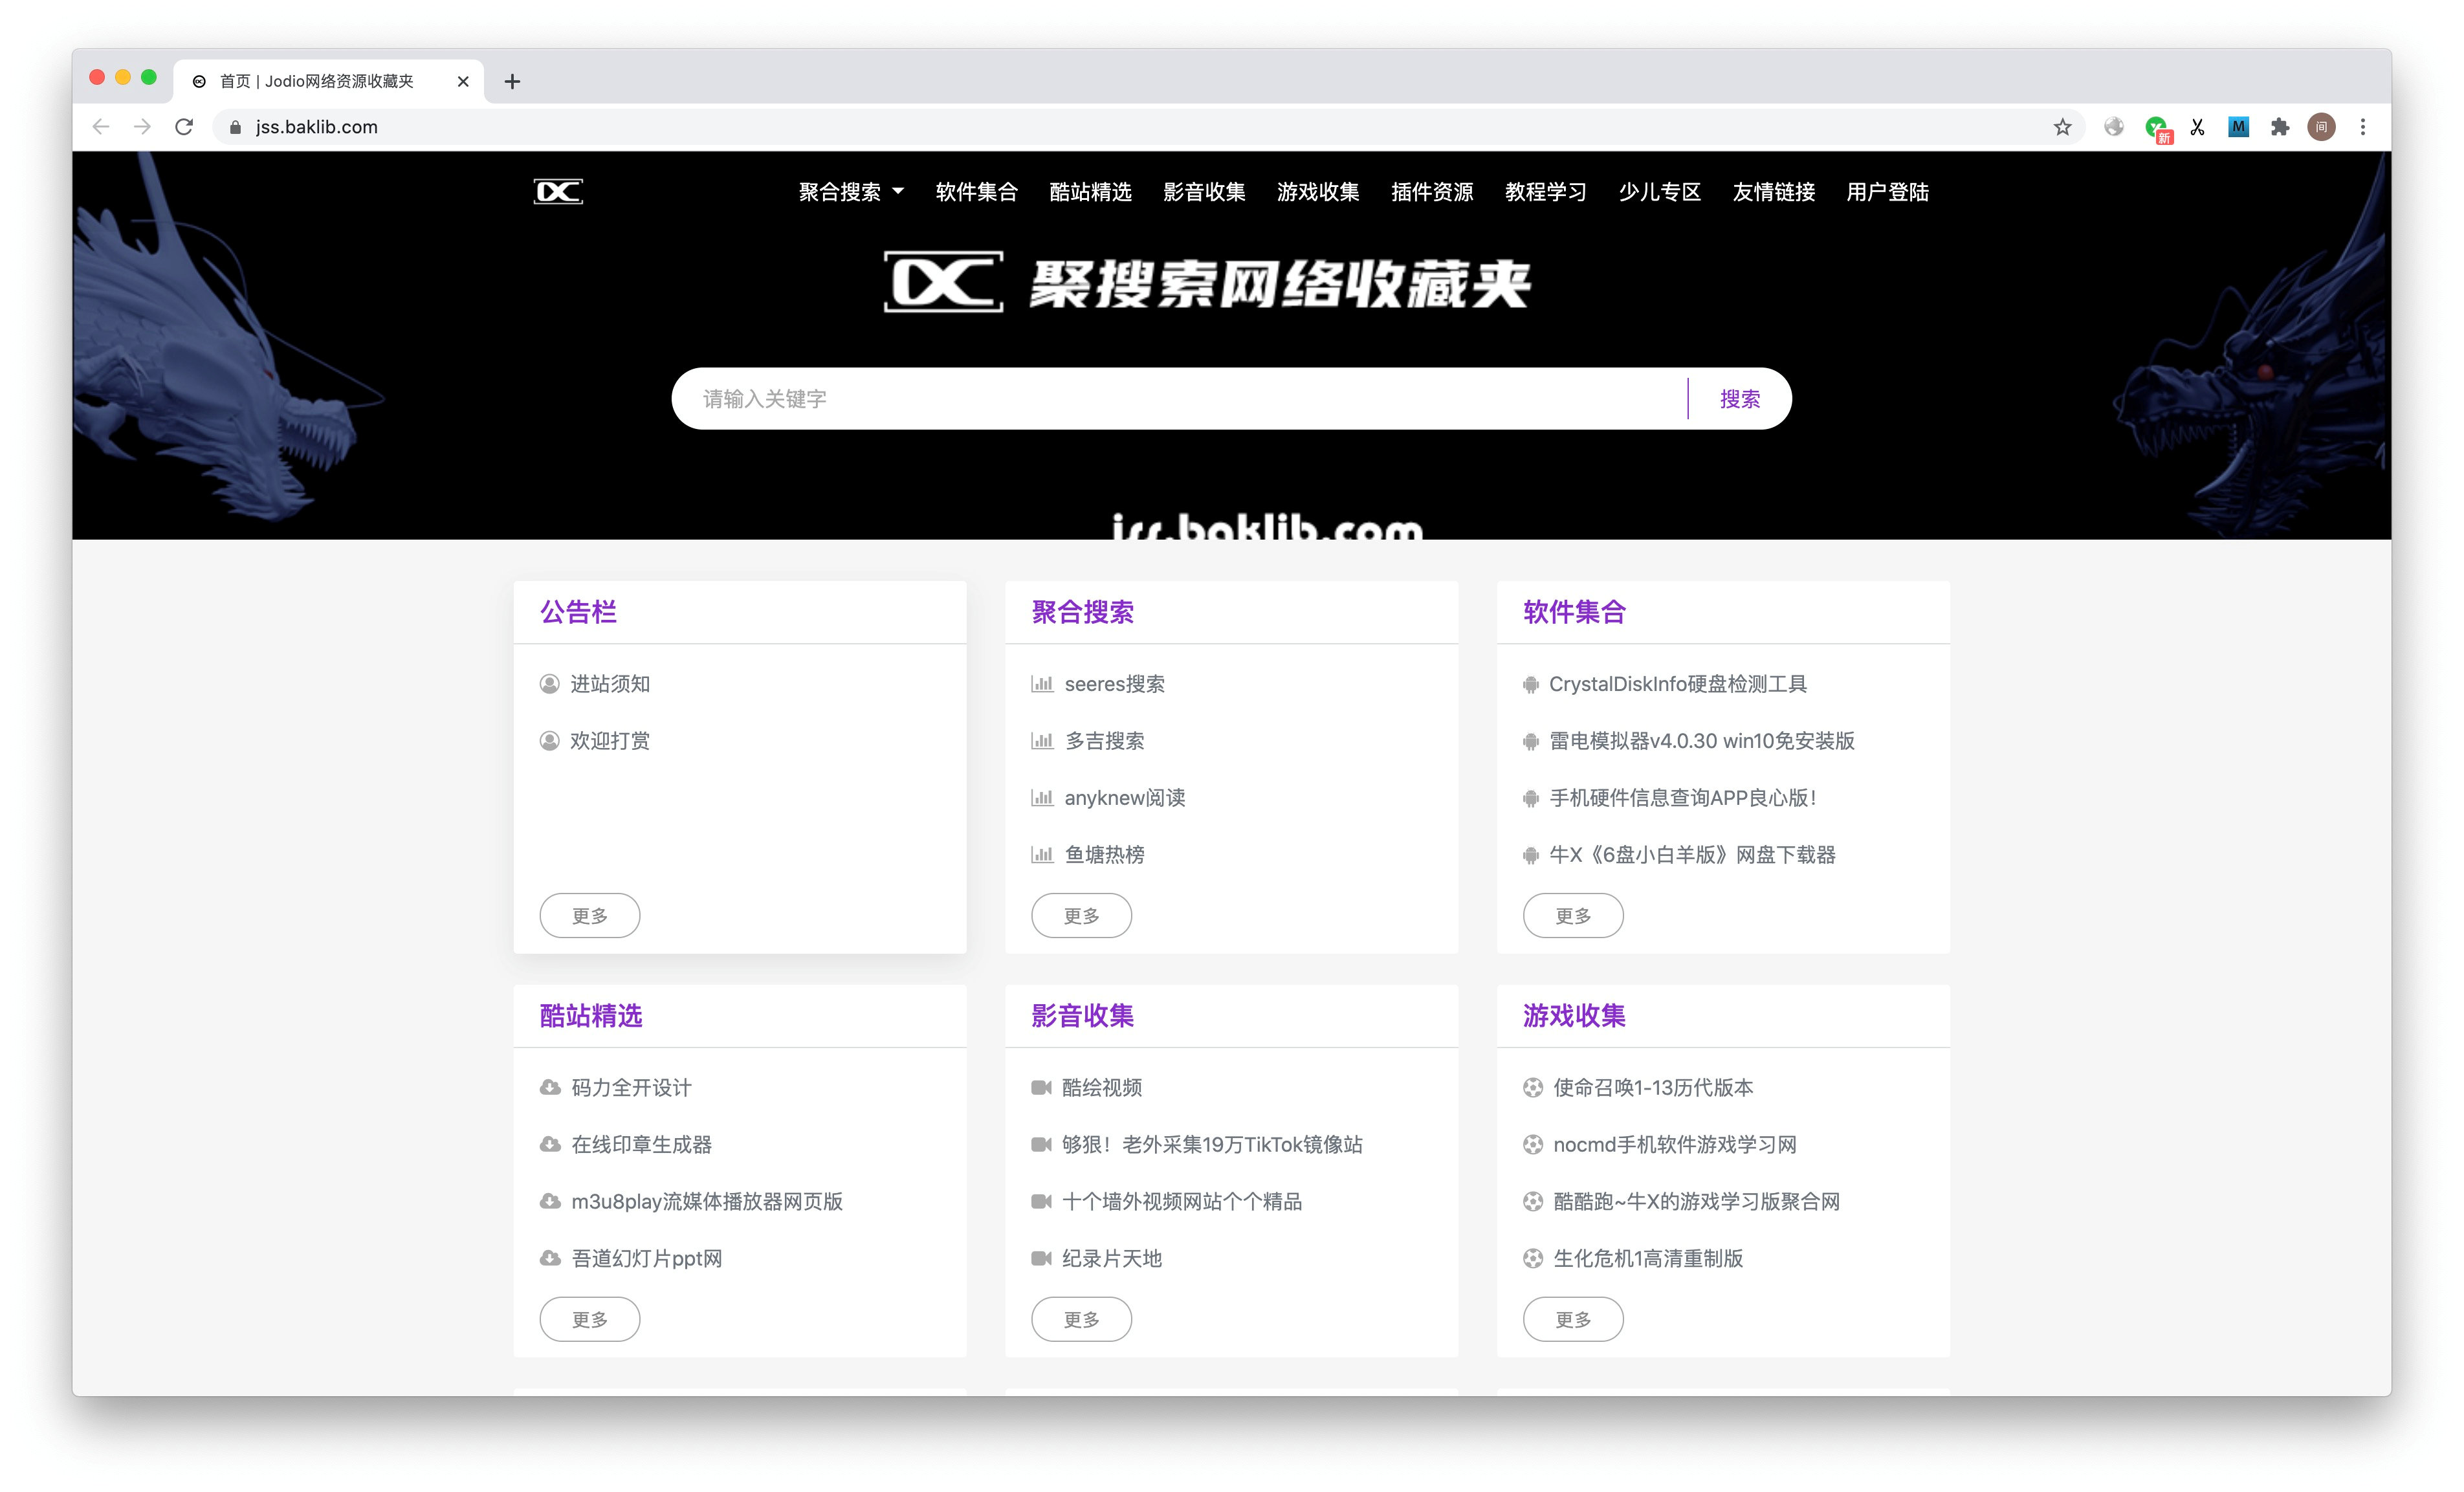The height and width of the screenshot is (1492, 2464).
Task: Click the user profile avatar icon
Action: click(2321, 127)
